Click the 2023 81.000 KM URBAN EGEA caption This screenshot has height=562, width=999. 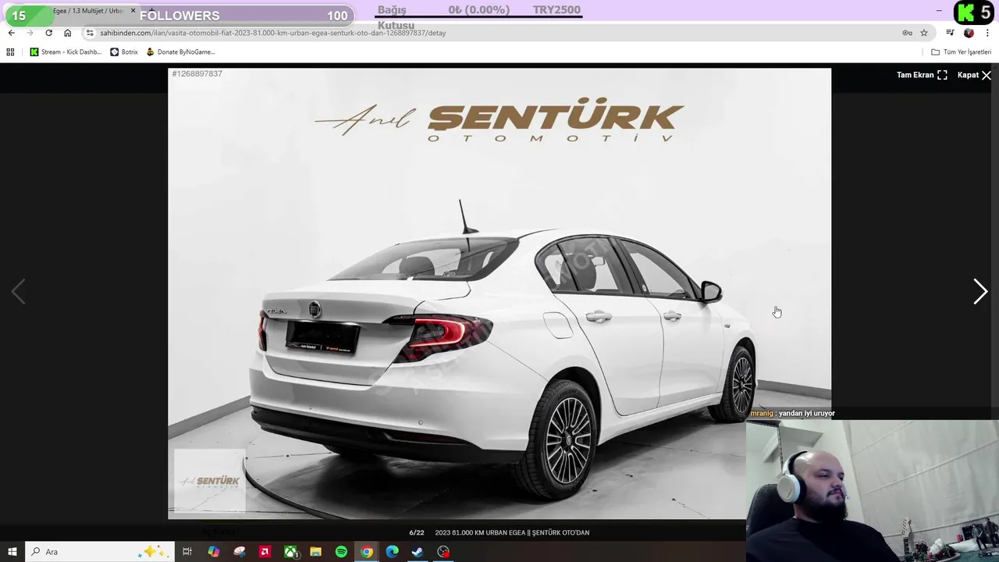[x=512, y=532]
